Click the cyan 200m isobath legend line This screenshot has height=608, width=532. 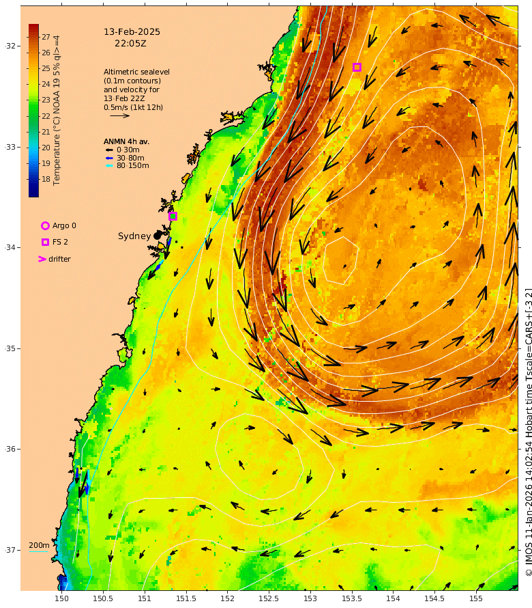pyautogui.click(x=38, y=551)
